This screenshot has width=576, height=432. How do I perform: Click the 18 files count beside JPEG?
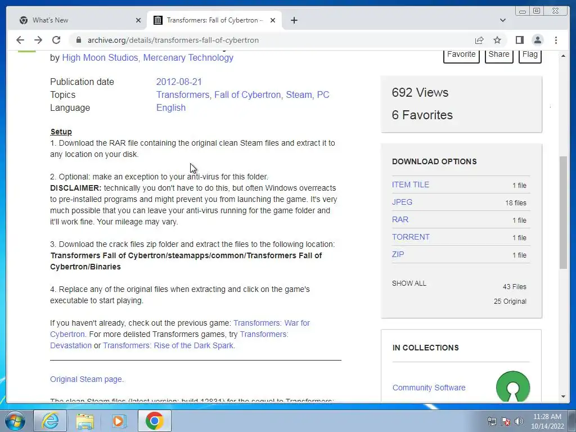[x=515, y=203]
